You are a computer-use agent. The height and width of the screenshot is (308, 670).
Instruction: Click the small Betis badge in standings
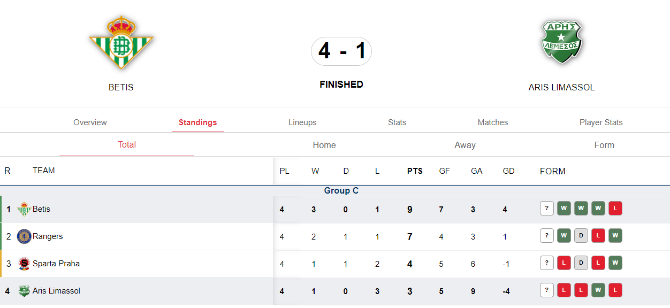tap(24, 209)
